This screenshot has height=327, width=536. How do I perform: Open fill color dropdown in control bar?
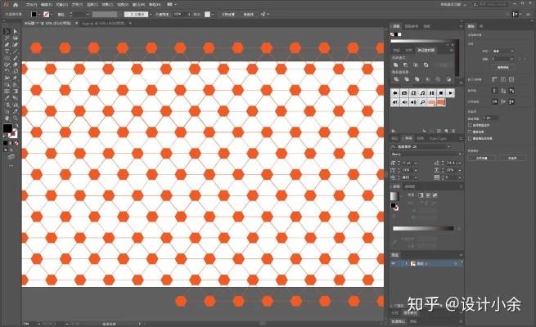39,15
